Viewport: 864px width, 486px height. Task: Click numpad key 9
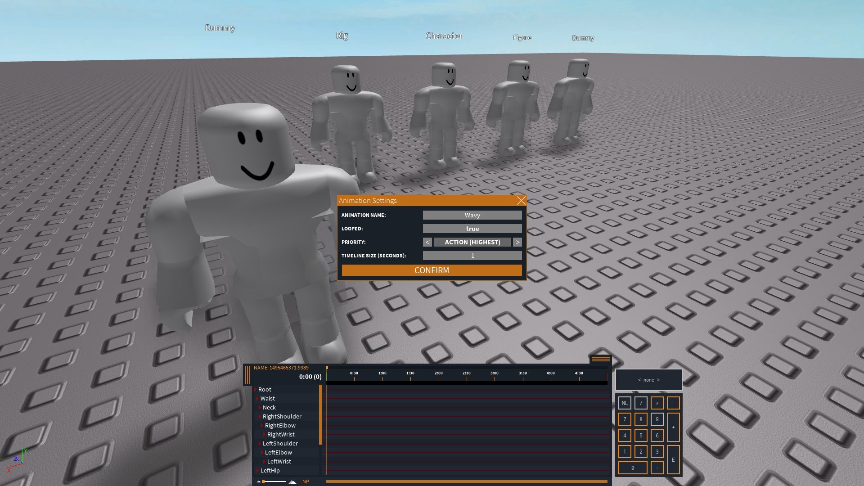click(657, 419)
